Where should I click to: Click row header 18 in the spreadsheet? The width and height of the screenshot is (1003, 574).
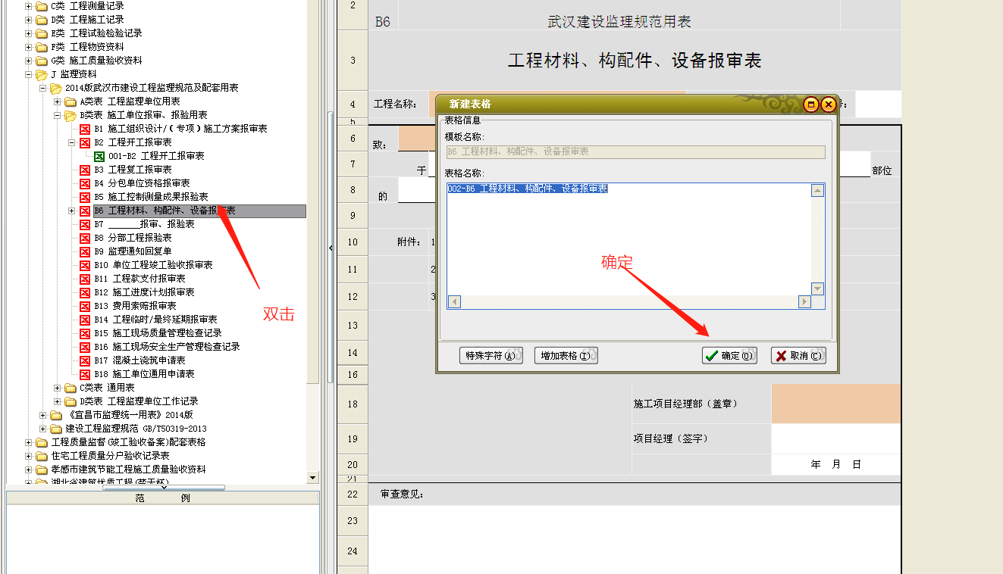[x=353, y=404]
